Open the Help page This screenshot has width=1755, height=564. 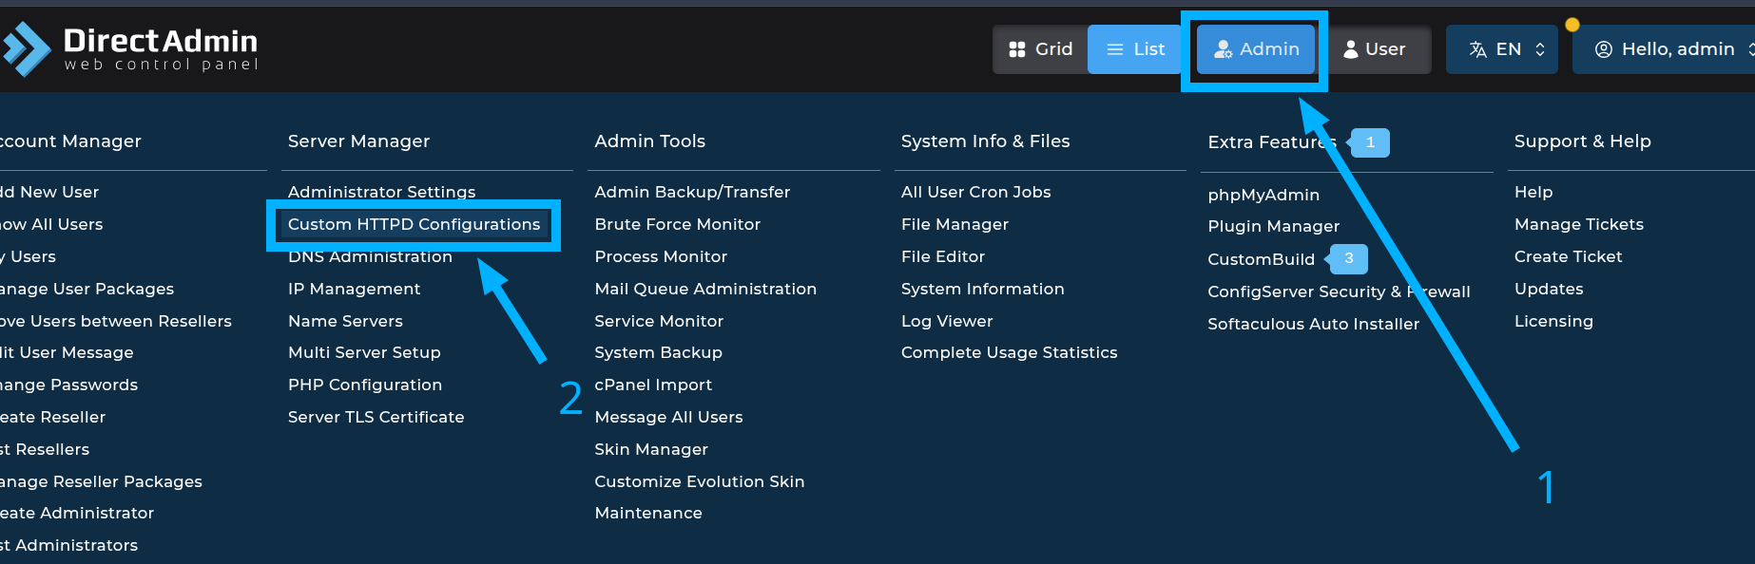click(1533, 192)
